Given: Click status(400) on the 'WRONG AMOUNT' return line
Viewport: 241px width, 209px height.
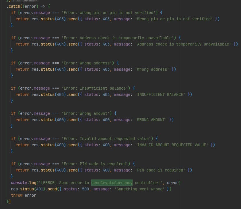Looking at the screenshot, I should [x=53, y=120].
